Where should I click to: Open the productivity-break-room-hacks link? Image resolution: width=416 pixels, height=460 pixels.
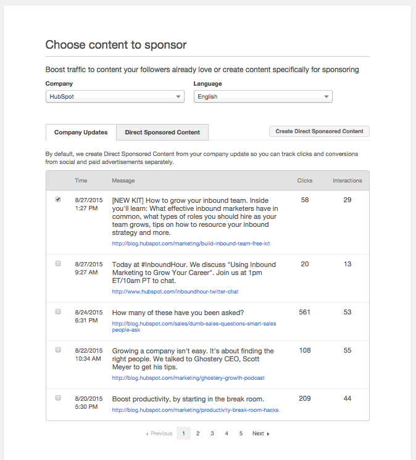[195, 410]
